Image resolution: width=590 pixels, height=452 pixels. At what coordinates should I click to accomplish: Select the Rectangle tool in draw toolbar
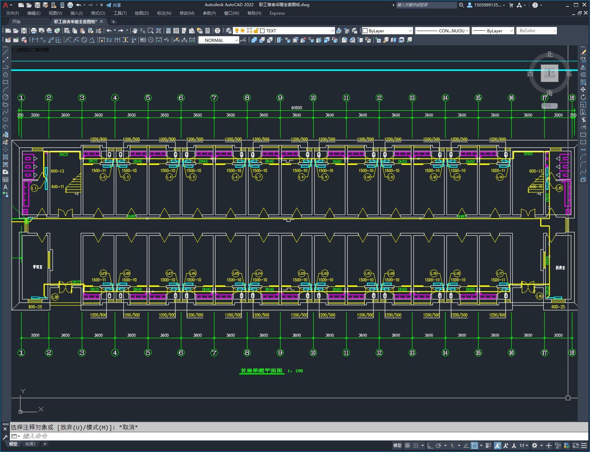(x=5, y=82)
